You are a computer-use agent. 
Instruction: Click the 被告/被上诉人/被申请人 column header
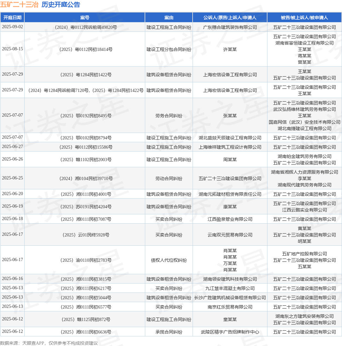pos(304,17)
